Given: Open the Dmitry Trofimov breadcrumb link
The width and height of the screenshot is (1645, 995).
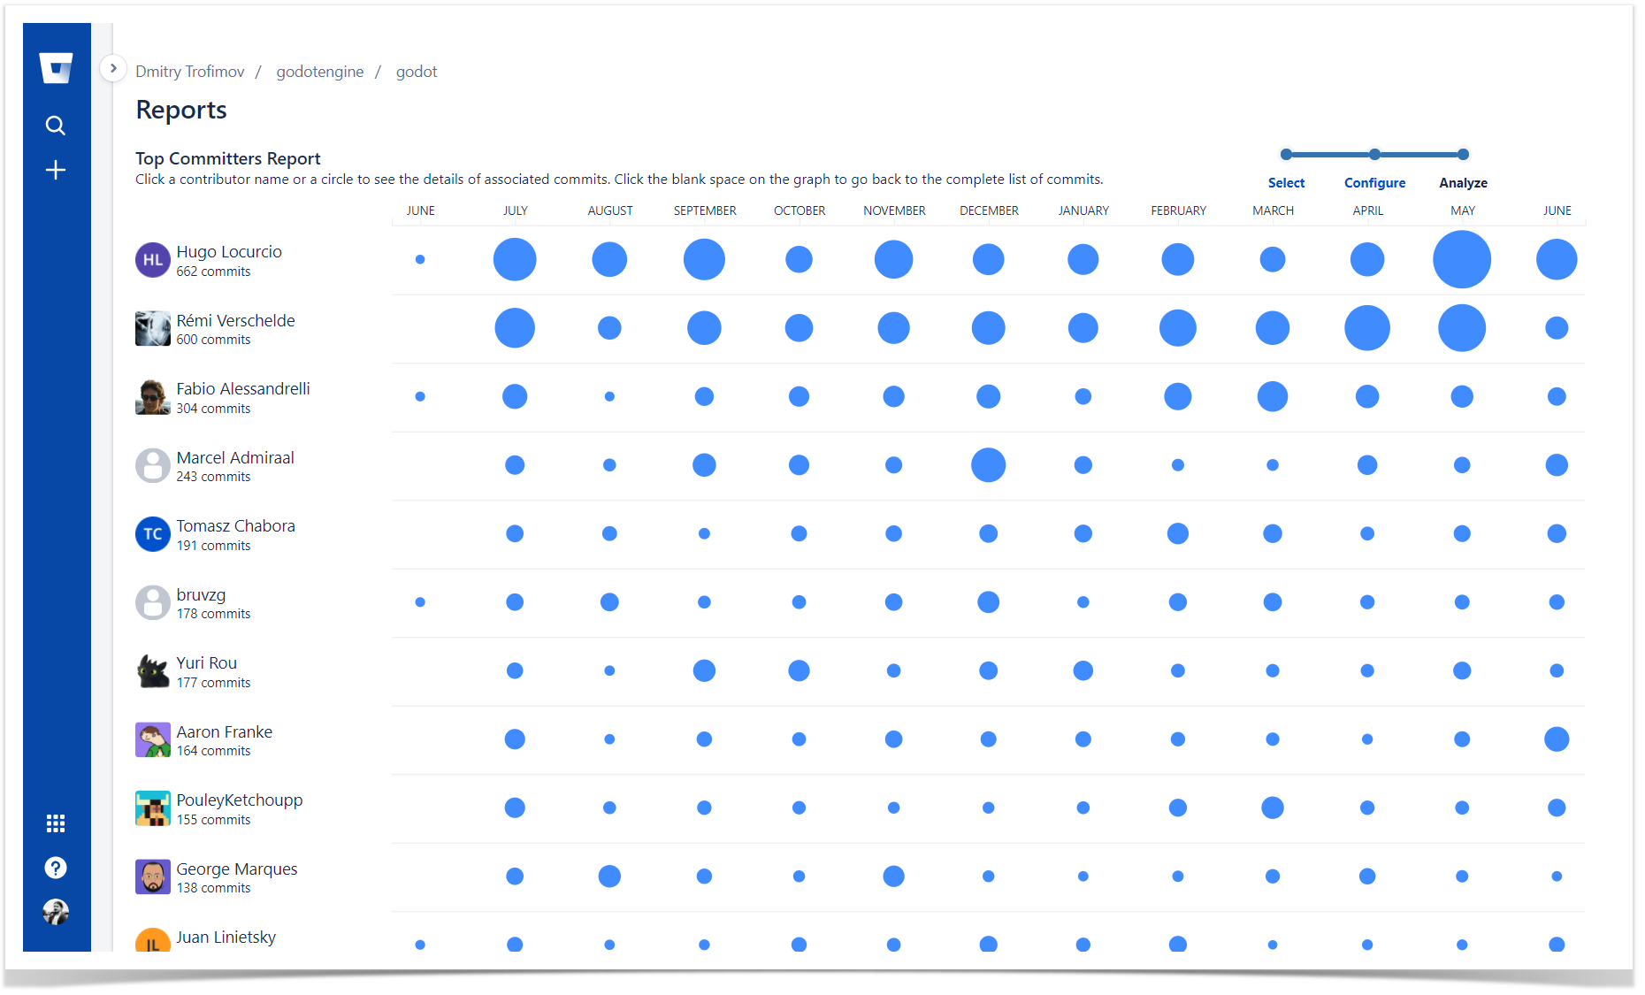Looking at the screenshot, I should coord(190,72).
